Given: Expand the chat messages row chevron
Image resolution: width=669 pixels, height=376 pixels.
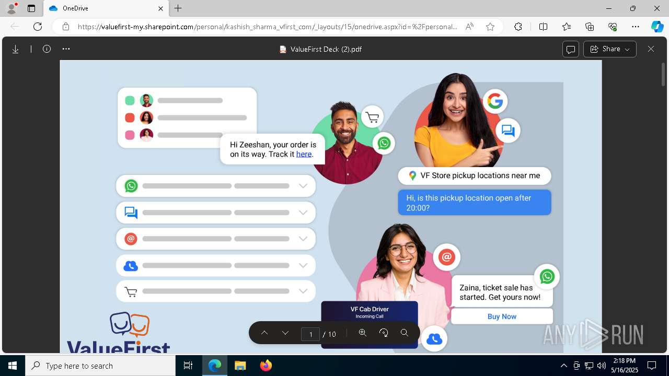Looking at the screenshot, I should pos(303,213).
